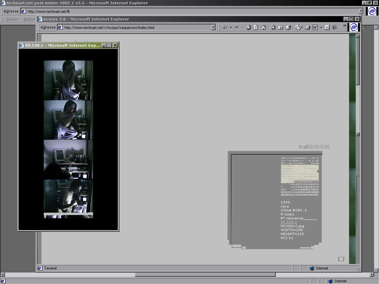Refresh the ncorps 3.0 page
379x284 pixels.
pyautogui.click(x=256, y=28)
